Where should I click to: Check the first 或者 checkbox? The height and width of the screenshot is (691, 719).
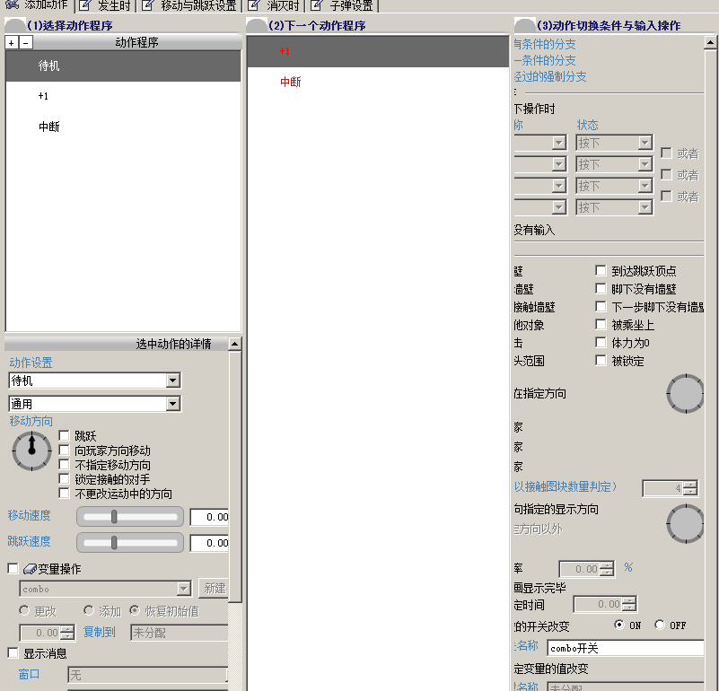pyautogui.click(x=666, y=153)
